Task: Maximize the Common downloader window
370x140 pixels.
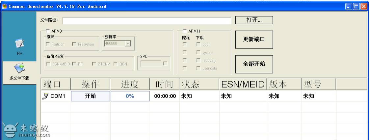Action: 356,7
